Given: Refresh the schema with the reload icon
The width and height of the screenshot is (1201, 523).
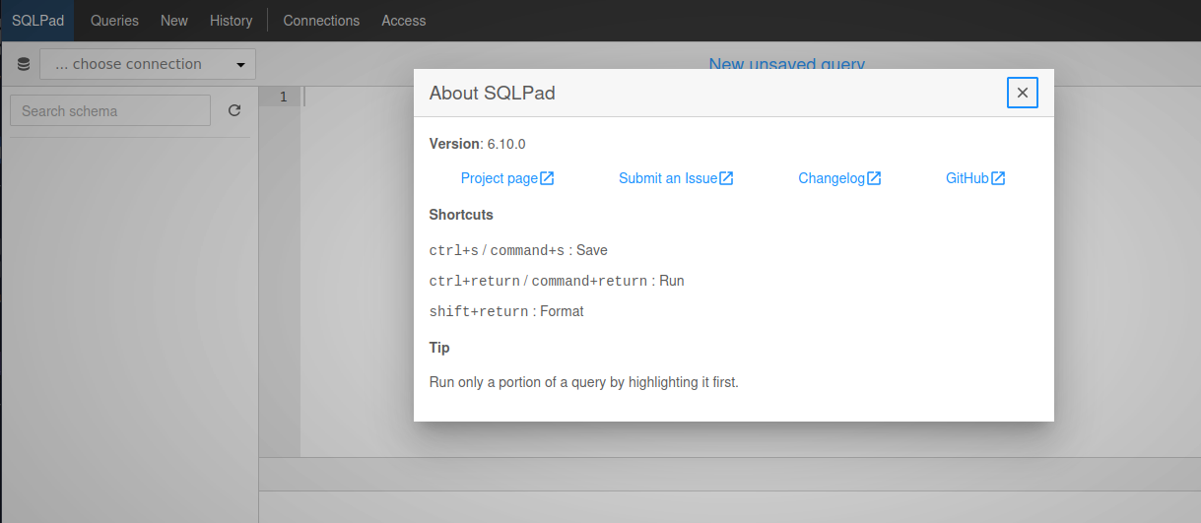Looking at the screenshot, I should (x=234, y=110).
